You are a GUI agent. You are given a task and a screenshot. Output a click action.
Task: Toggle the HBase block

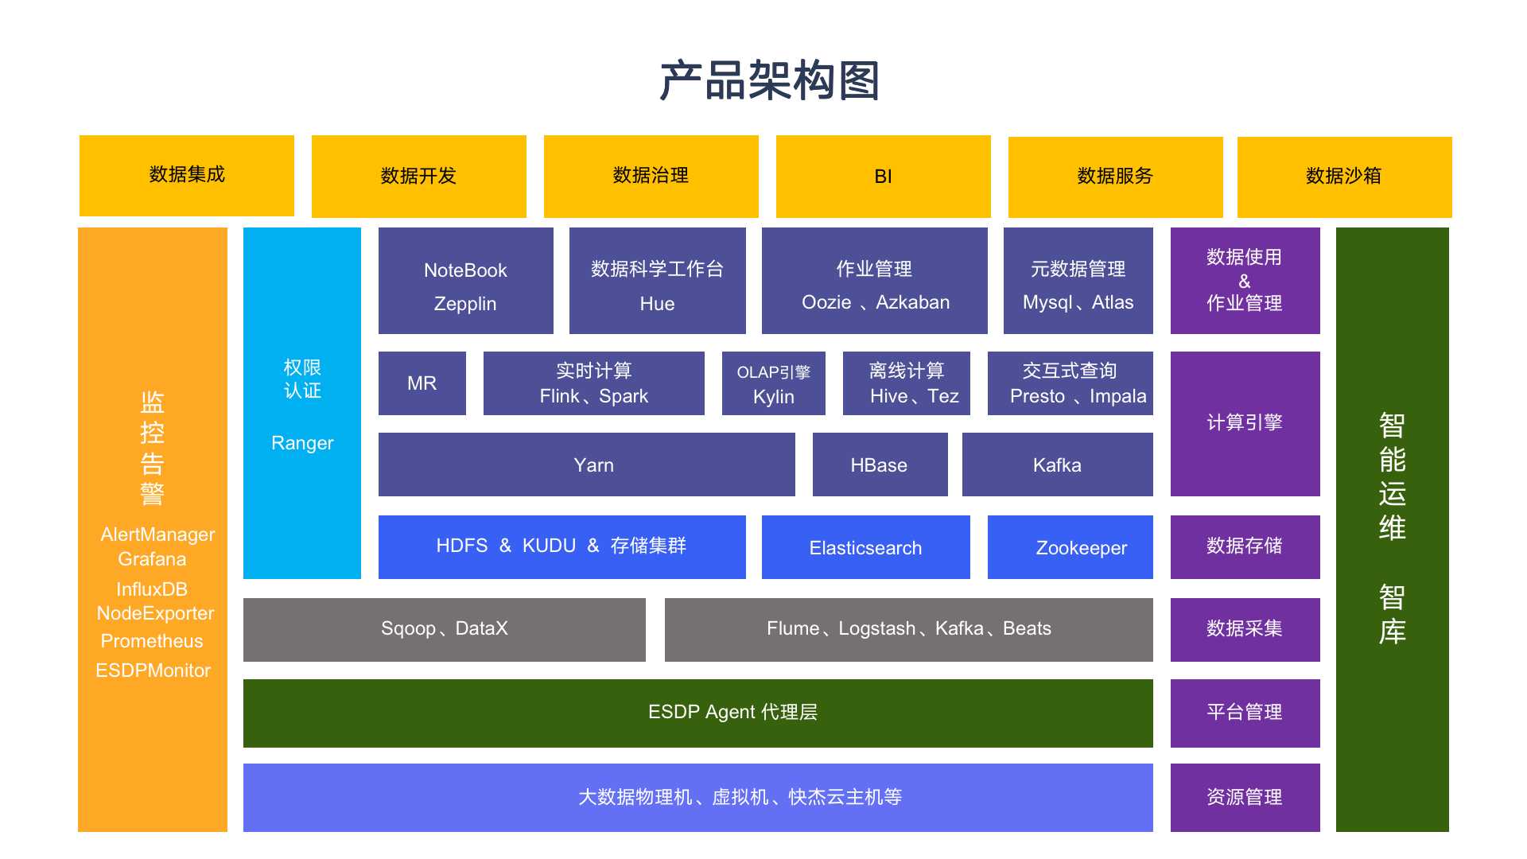[x=880, y=464]
